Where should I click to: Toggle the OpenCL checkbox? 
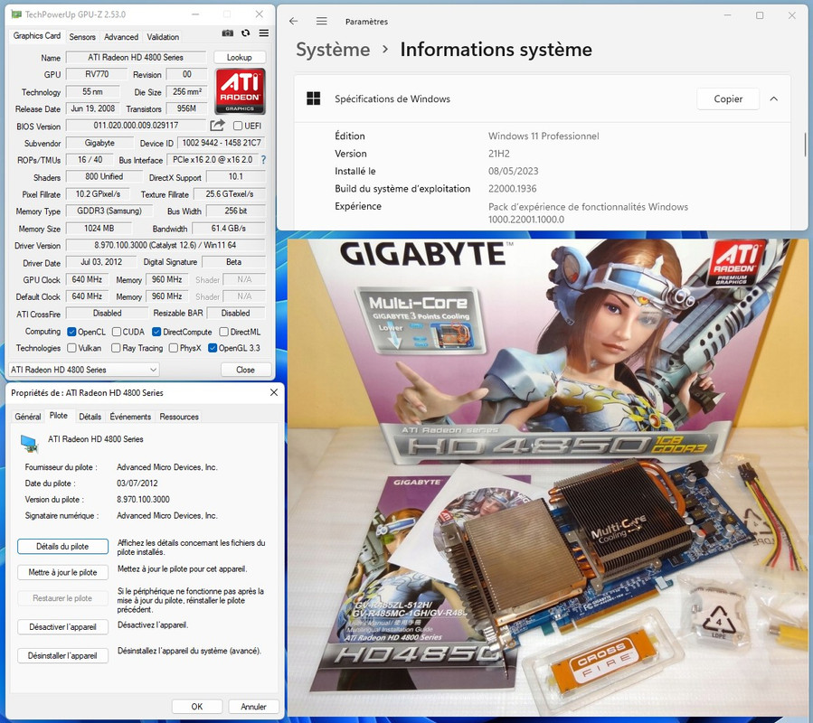[x=72, y=332]
